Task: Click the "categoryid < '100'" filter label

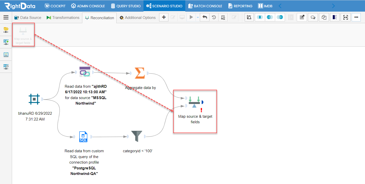Action: pyautogui.click(x=138, y=151)
